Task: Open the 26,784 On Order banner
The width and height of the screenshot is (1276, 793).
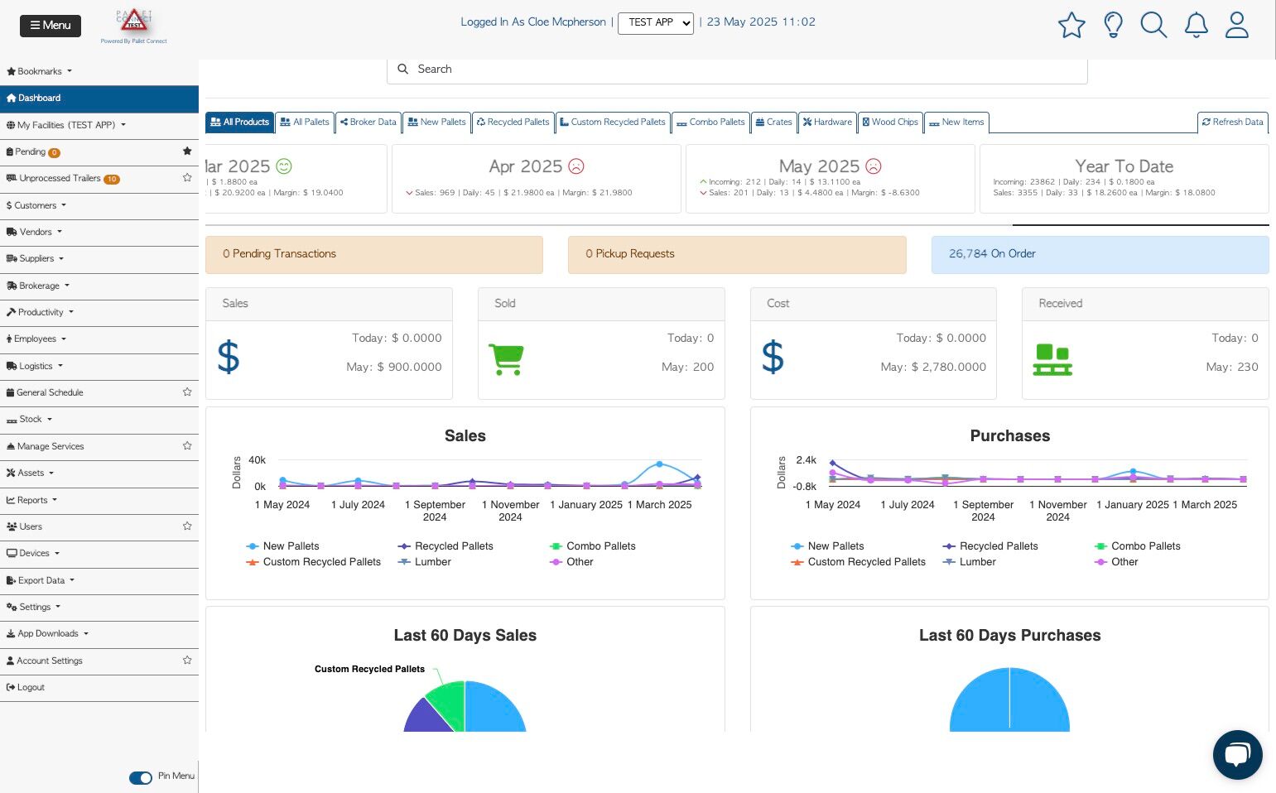Action: coord(1100,254)
